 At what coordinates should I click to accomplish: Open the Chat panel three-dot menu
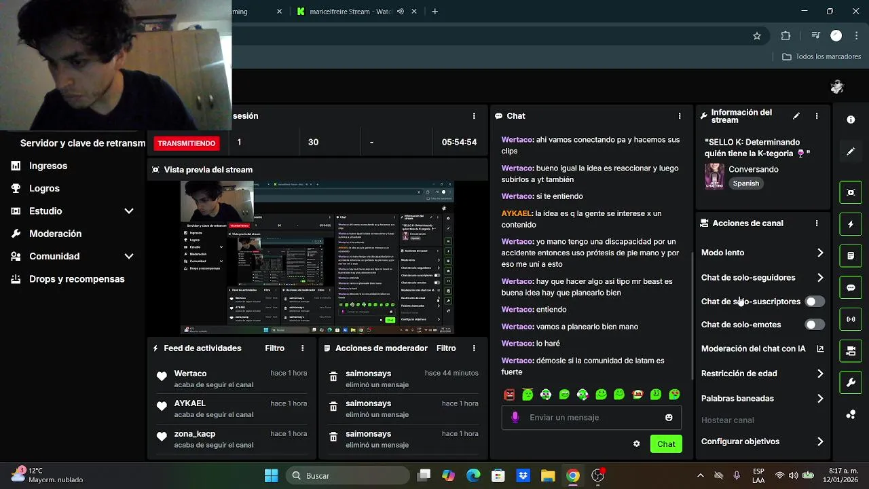pyautogui.click(x=680, y=116)
